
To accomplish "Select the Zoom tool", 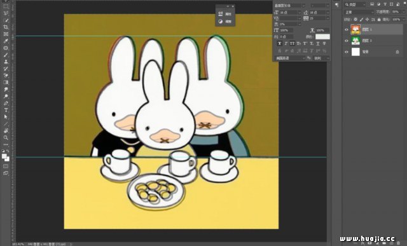I will click(x=6, y=137).
